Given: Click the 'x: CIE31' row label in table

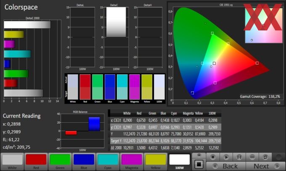Looking at the screenshot, I should coord(116,120).
